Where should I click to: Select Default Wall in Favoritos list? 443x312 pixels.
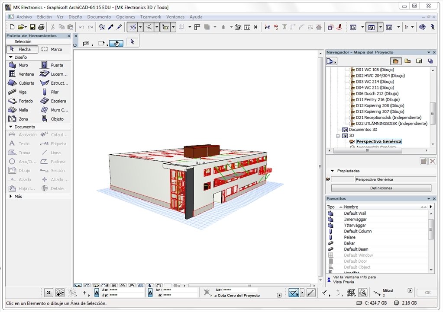355,213
